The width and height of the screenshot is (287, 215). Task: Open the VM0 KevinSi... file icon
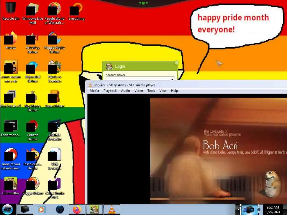click(x=54, y=159)
